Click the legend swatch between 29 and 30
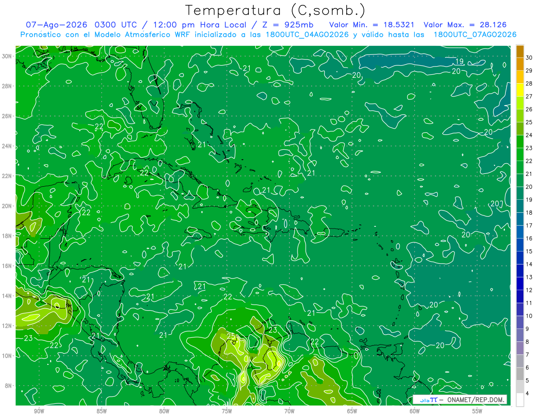Screen dimensions: 541x417 pyautogui.click(x=520, y=64)
